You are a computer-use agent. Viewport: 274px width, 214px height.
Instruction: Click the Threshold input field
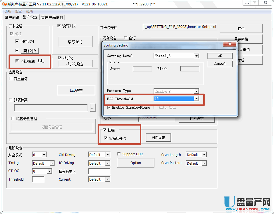[38, 179]
